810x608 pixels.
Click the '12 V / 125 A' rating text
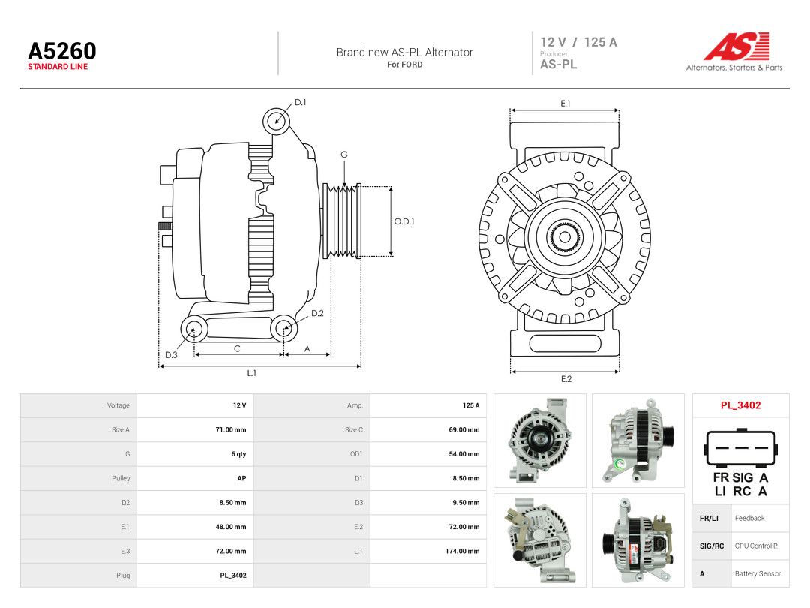tap(578, 42)
